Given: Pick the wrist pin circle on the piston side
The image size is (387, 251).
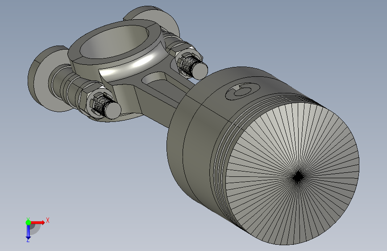Looking at the screenshot, I should click(243, 91).
